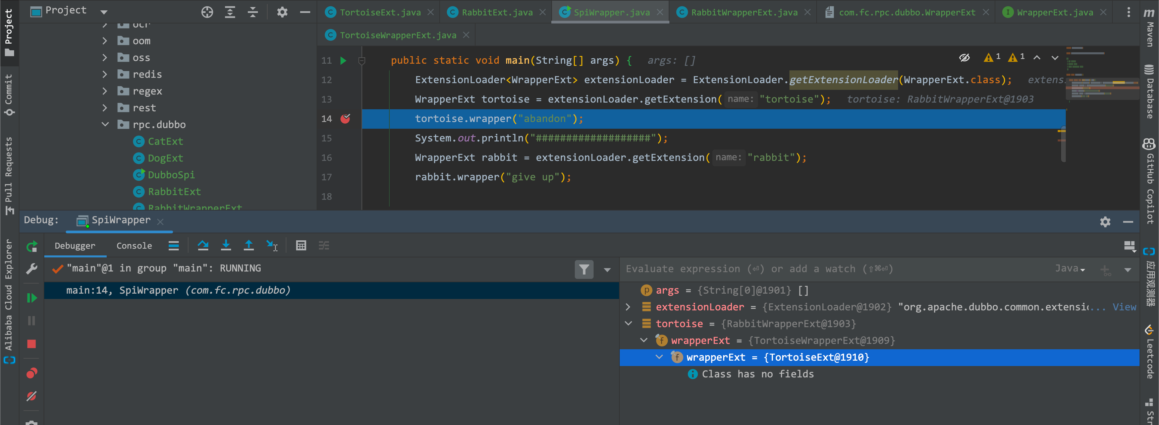1159x425 pixels.
Task: Expand all in Project panel
Action: (230, 12)
